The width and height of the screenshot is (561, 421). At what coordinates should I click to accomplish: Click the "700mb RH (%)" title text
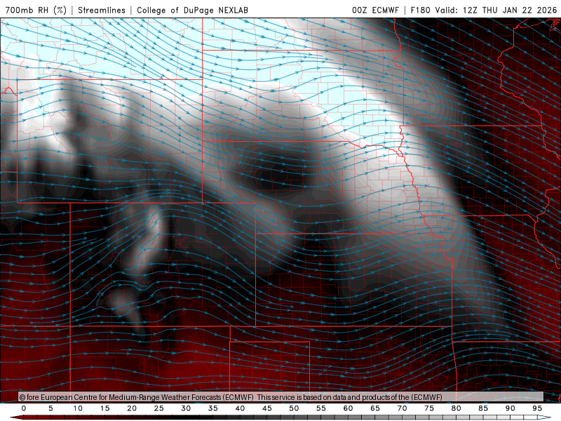tap(36, 10)
